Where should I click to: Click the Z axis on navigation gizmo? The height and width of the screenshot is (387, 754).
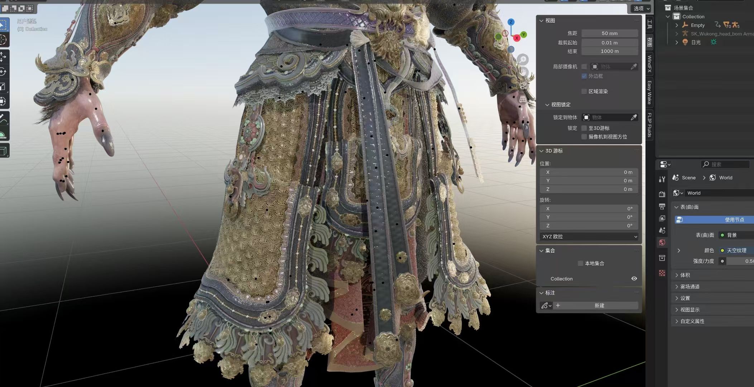click(511, 22)
